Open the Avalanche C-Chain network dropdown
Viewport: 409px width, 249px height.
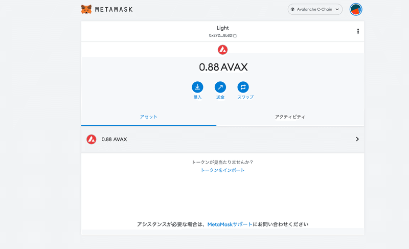tap(315, 9)
